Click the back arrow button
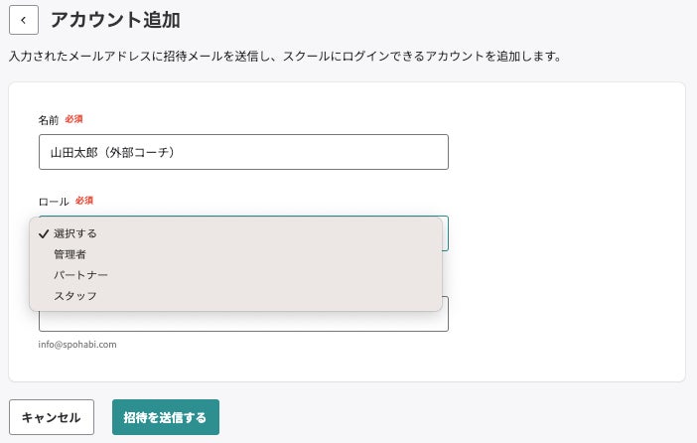Image resolution: width=697 pixels, height=443 pixels. (x=24, y=20)
